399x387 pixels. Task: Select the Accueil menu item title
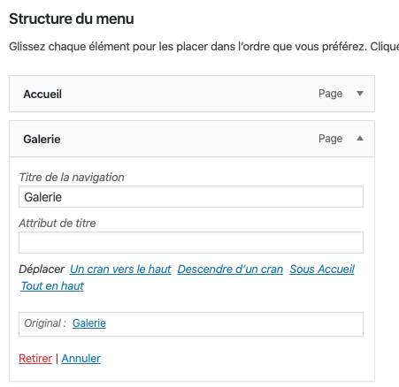click(42, 95)
